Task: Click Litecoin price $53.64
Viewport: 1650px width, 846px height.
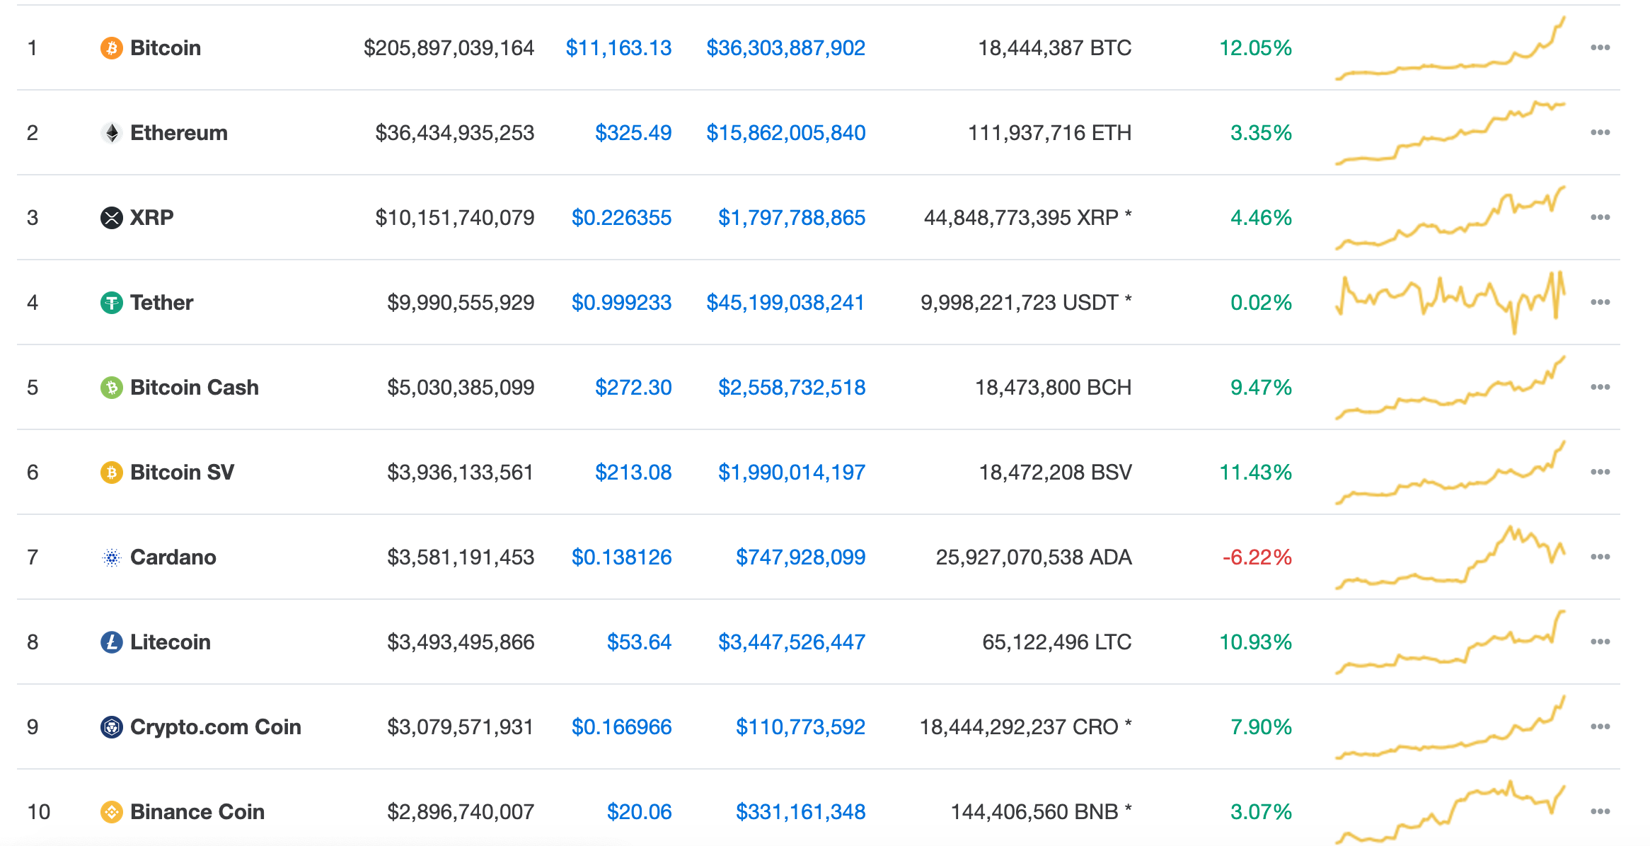Action: click(639, 642)
